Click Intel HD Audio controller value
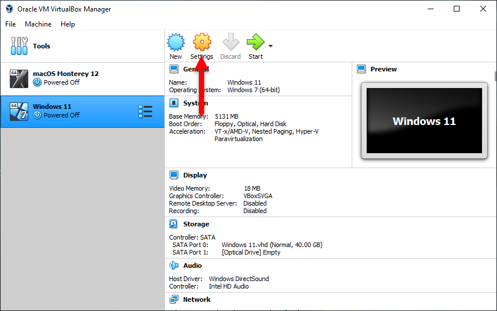The image size is (497, 311). (228, 286)
